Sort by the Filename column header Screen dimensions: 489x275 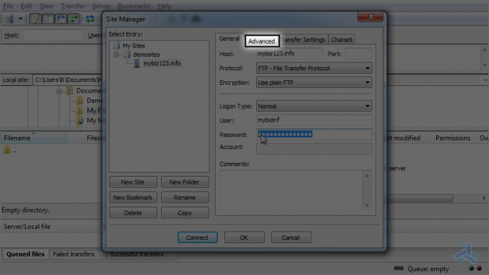[x=33, y=137]
